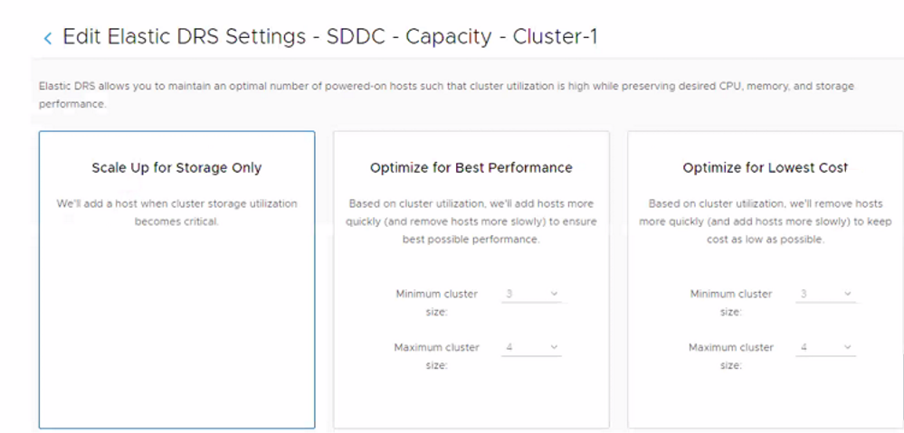Screen dimensions: 904x433
Task: Open Best Performance maximum cluster size dropdown
Action: 531,347
